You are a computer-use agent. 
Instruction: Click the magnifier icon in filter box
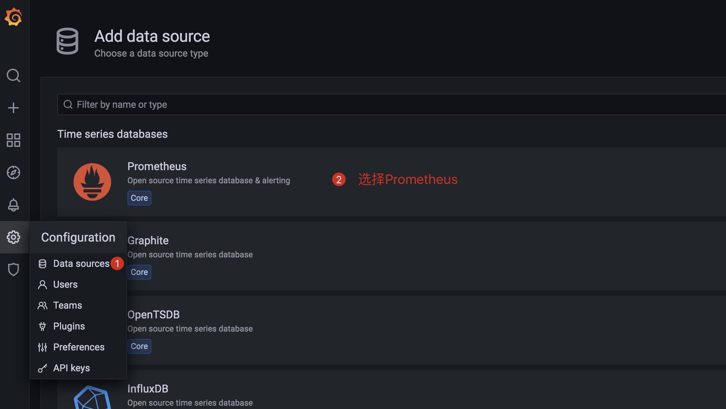[68, 104]
